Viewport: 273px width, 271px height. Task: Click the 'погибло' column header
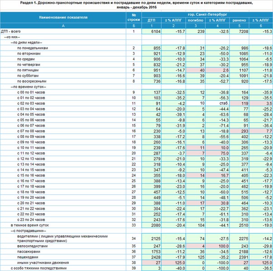click(196, 20)
